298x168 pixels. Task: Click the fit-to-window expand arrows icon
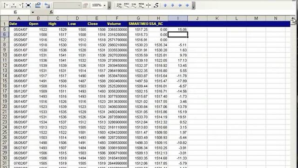(28, 5)
